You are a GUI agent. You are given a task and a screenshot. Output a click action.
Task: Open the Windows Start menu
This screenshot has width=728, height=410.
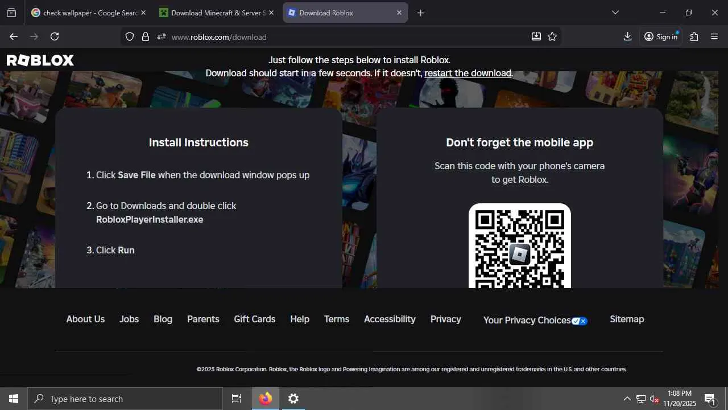click(14, 399)
